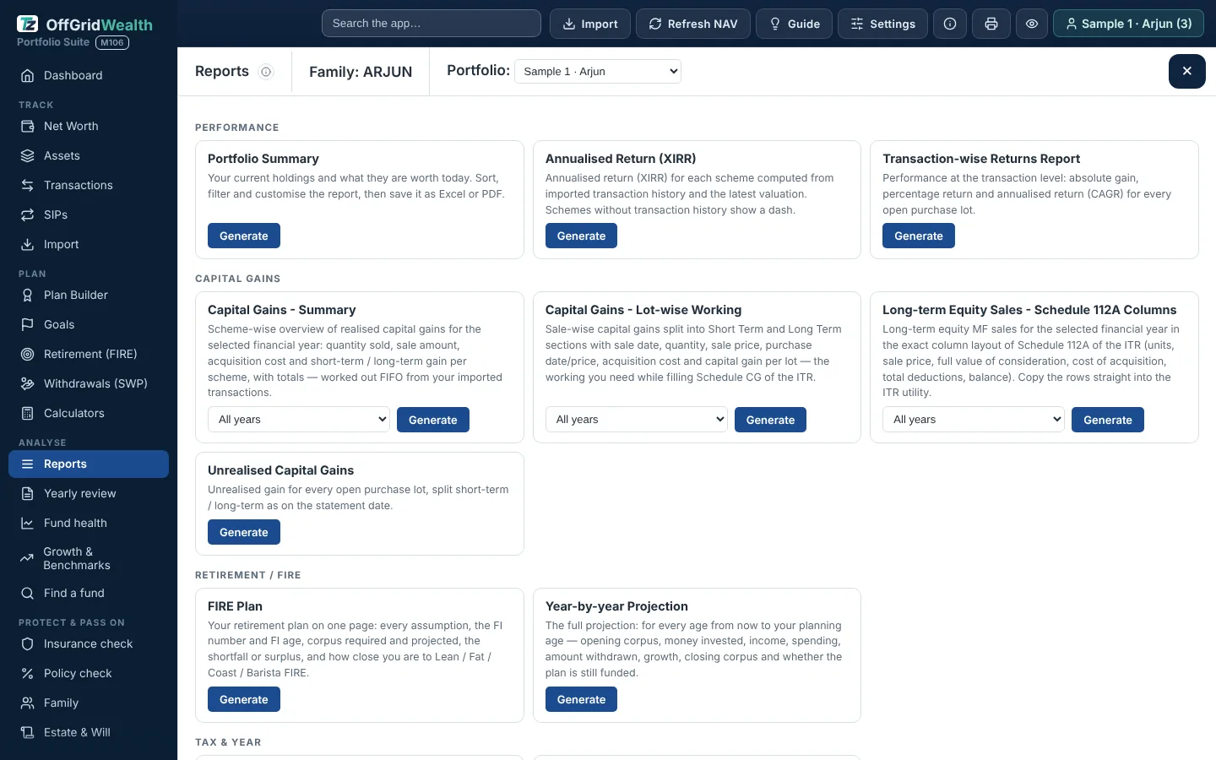Click the OffGridWealth logo icon

point(28,24)
